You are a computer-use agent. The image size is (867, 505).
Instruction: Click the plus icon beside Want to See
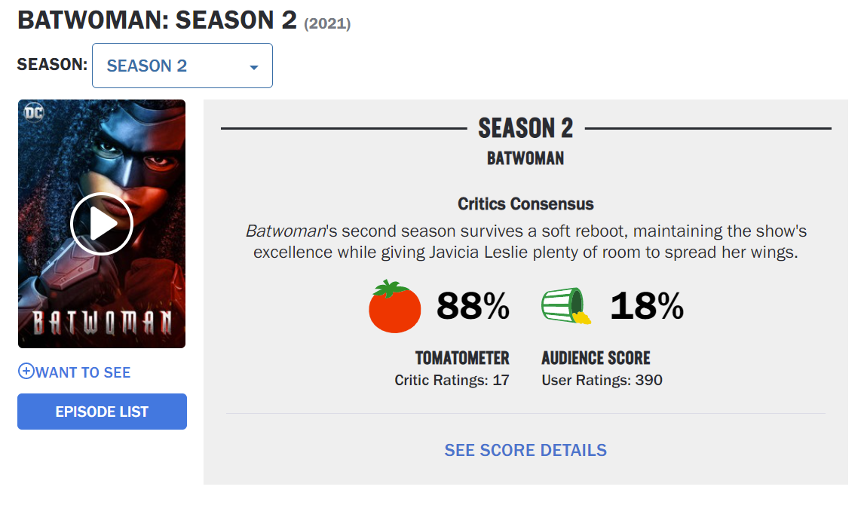pyautogui.click(x=26, y=372)
